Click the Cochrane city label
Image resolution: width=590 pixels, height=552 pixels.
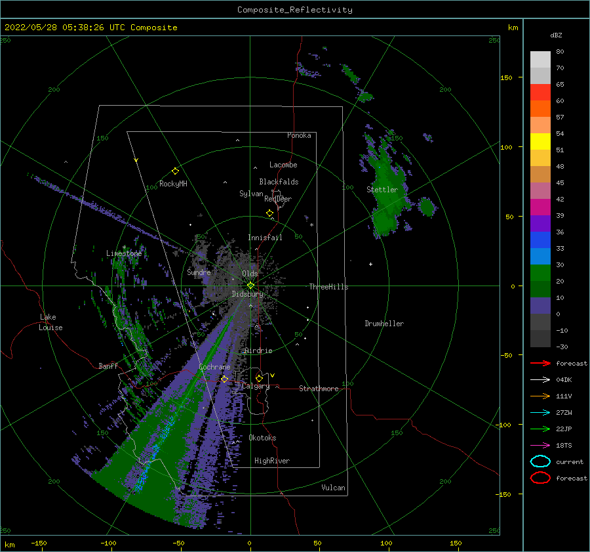click(x=214, y=367)
